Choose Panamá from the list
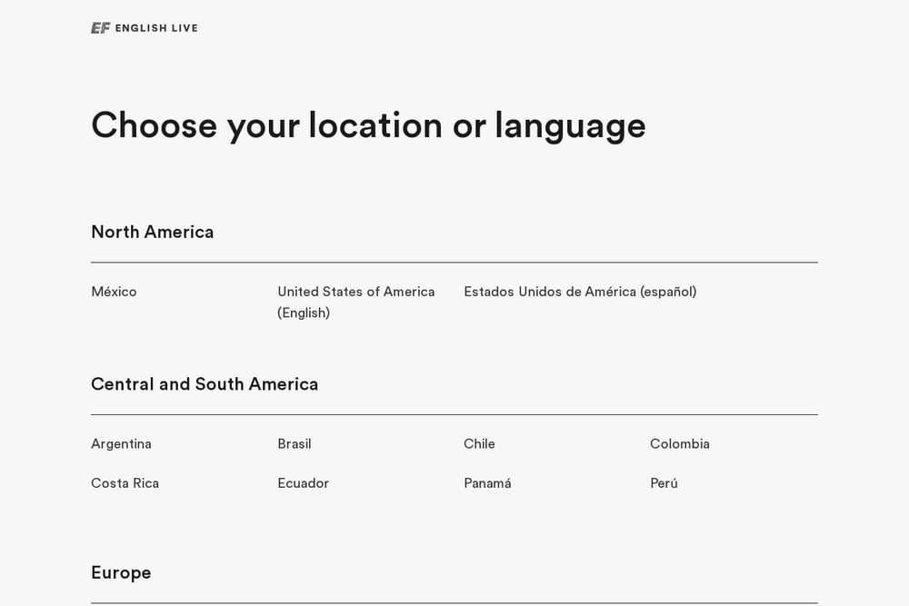Image resolution: width=909 pixels, height=606 pixels. point(487,483)
